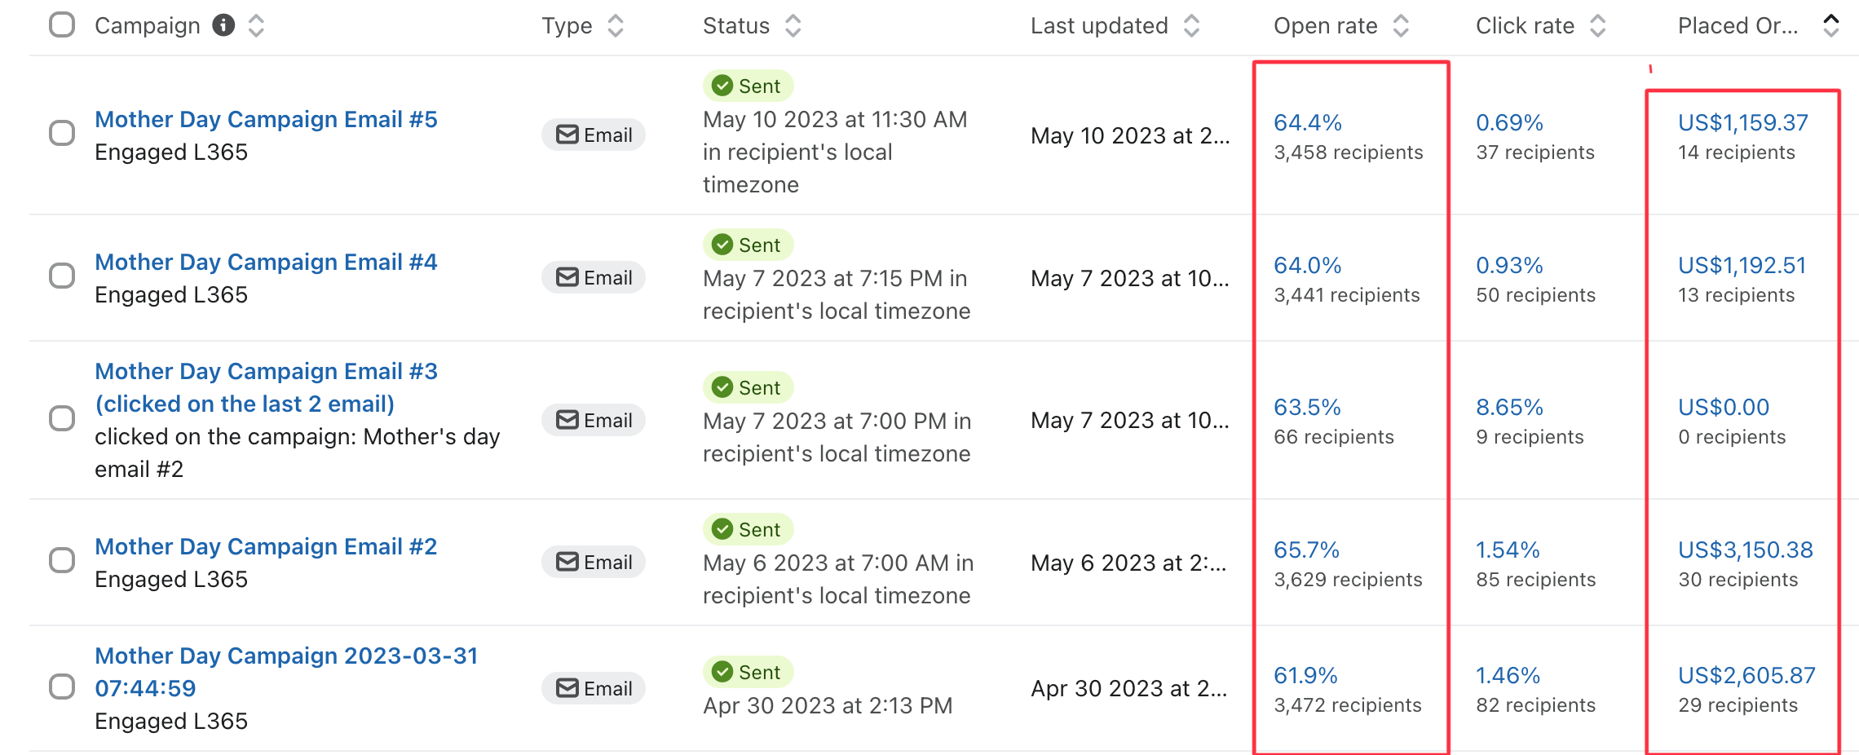The image size is (1859, 755).
Task: Click the Email icon on Email #2 row
Action: [x=566, y=562]
